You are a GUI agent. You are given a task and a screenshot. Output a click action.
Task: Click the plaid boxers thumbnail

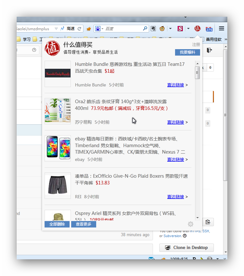click(58, 186)
